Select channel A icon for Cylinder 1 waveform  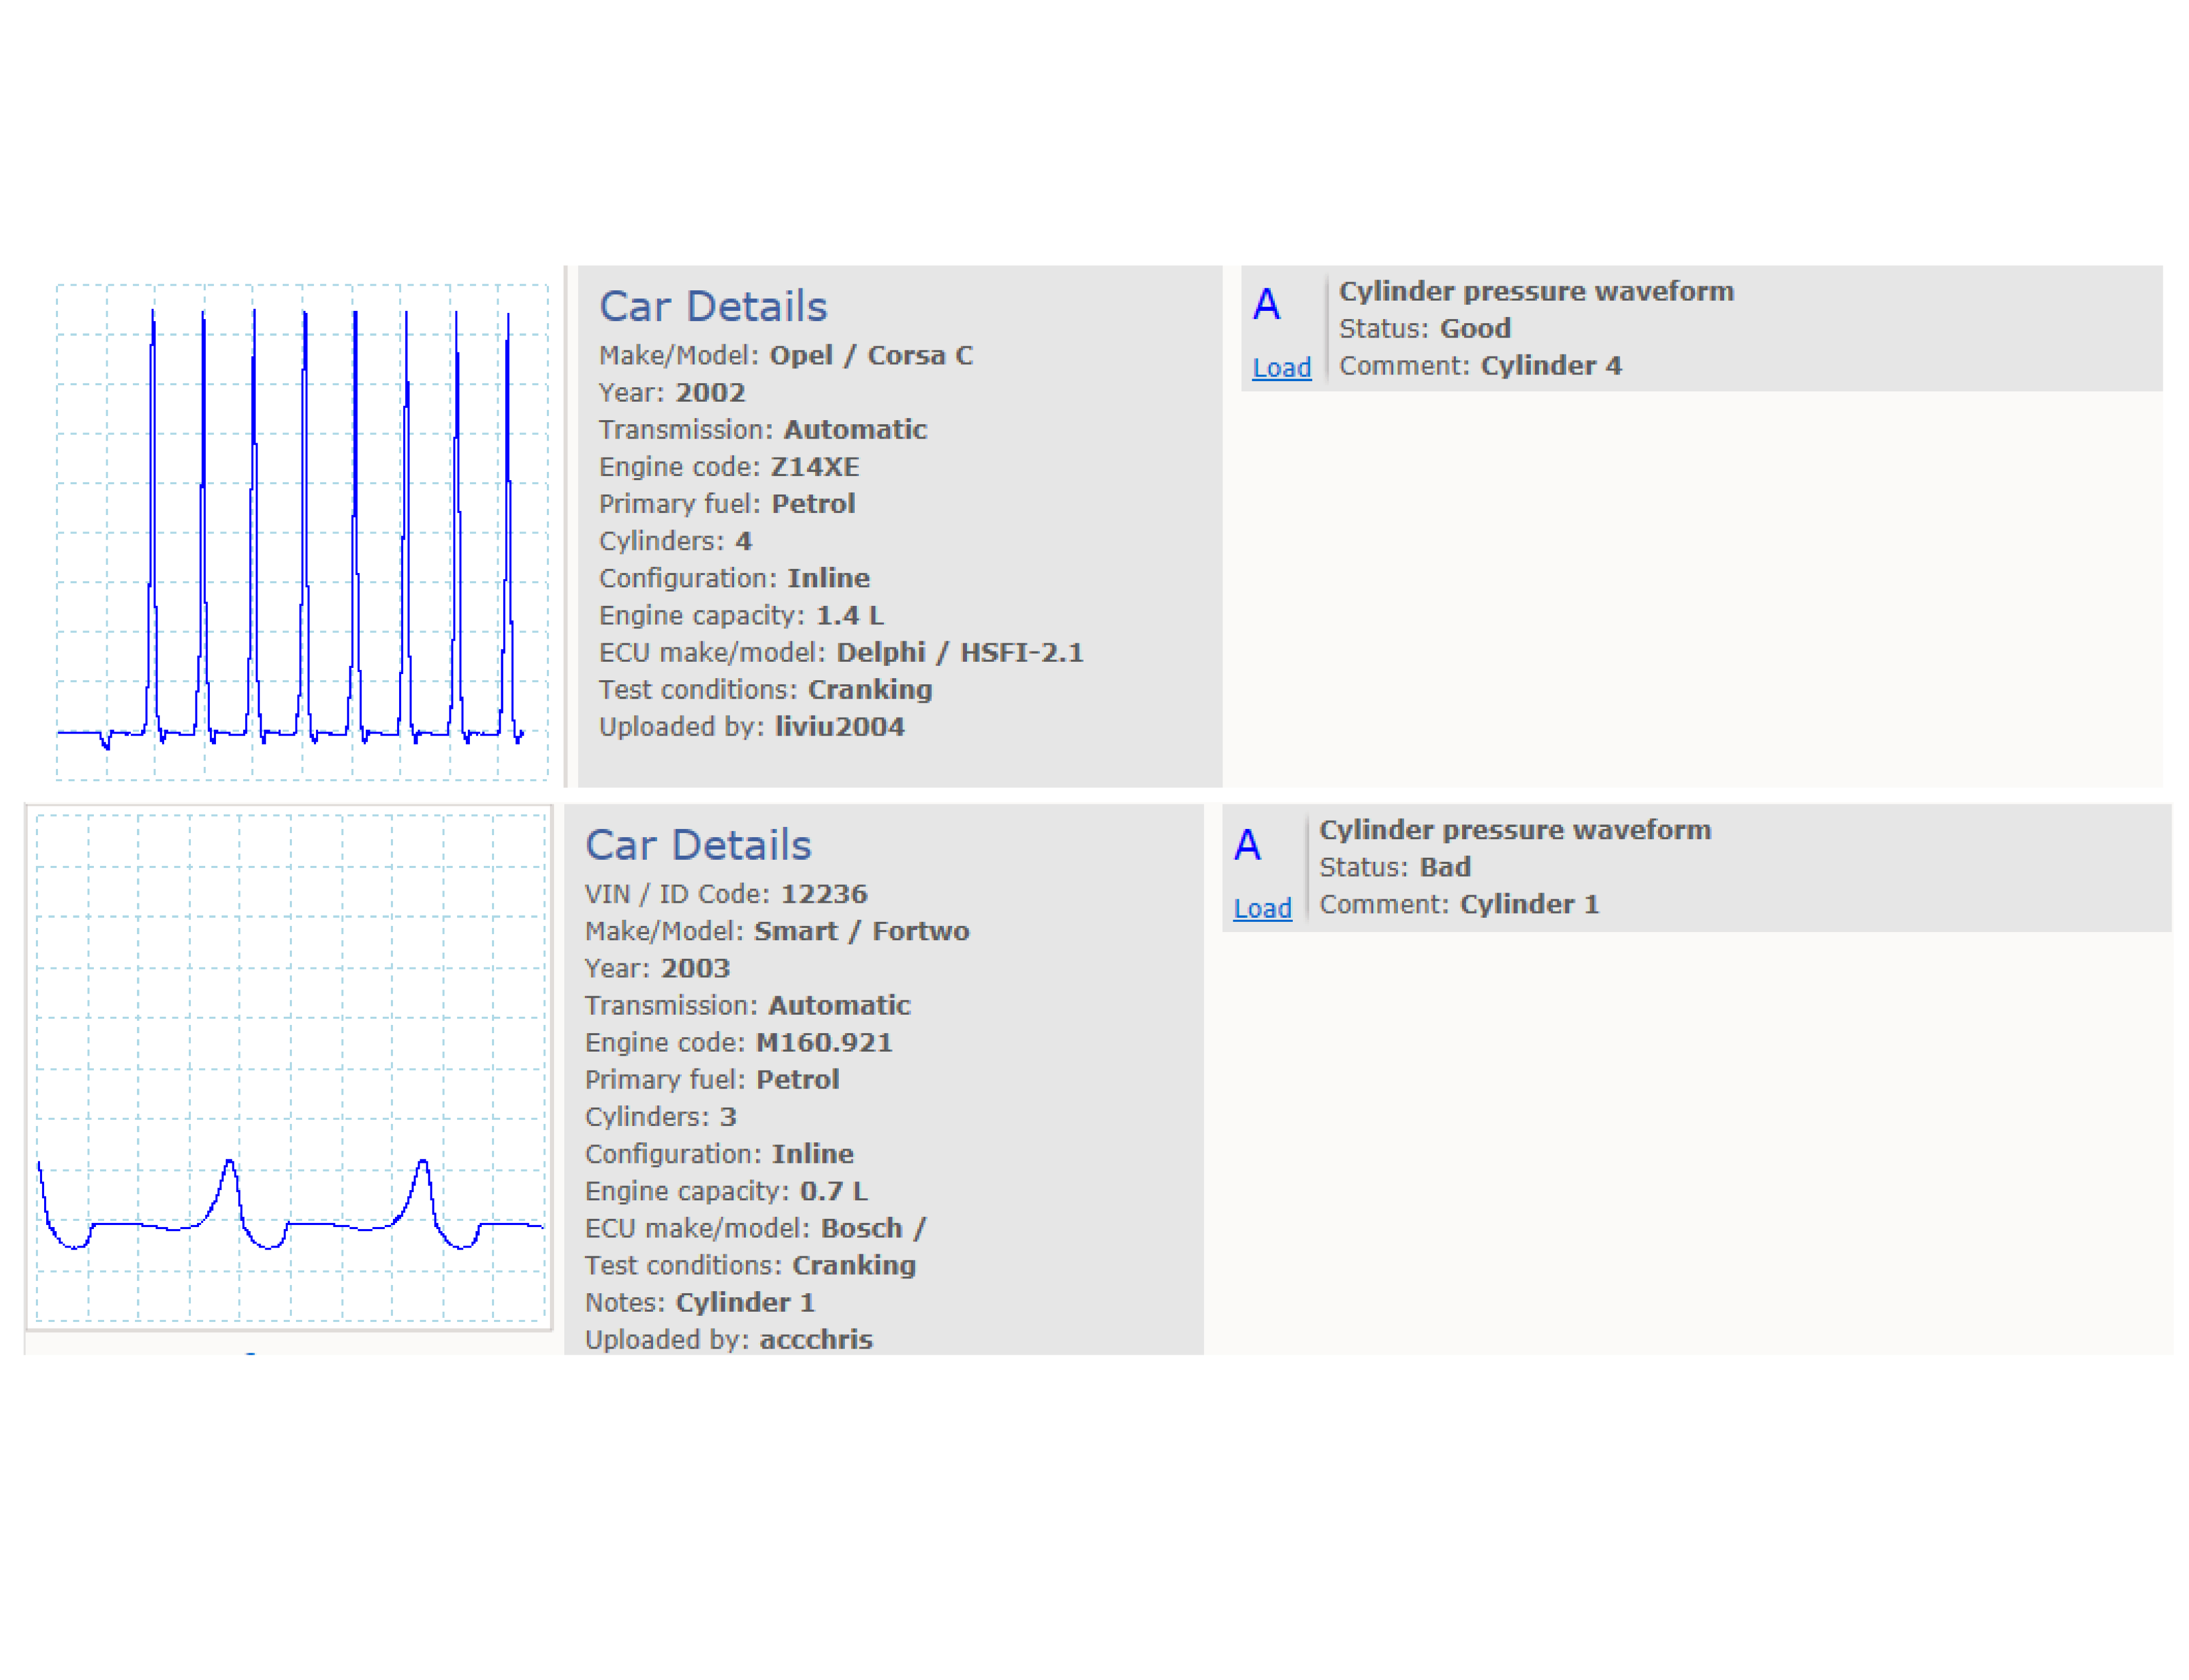point(1247,846)
